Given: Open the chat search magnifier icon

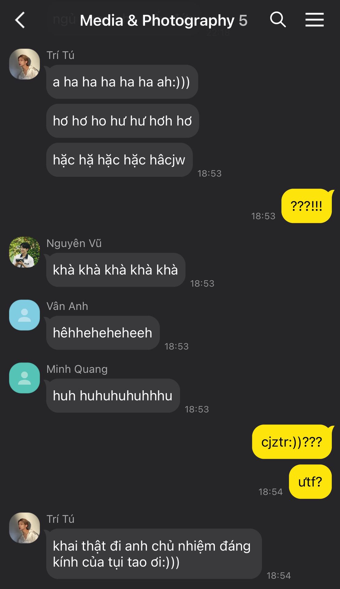Looking at the screenshot, I should 278,20.
